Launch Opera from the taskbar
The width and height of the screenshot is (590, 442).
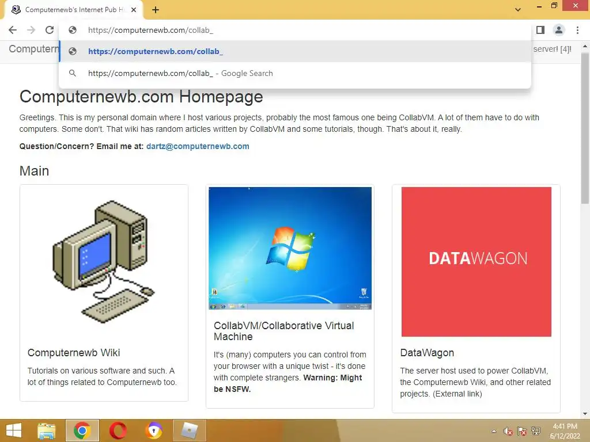click(x=118, y=430)
